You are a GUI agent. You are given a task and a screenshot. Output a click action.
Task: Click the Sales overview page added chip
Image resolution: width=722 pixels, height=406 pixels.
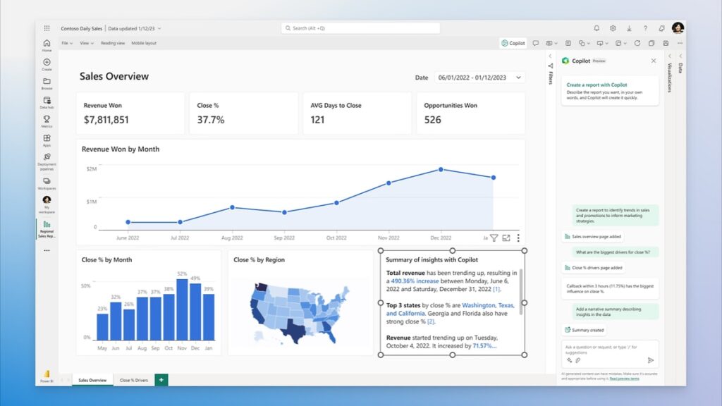(593, 237)
